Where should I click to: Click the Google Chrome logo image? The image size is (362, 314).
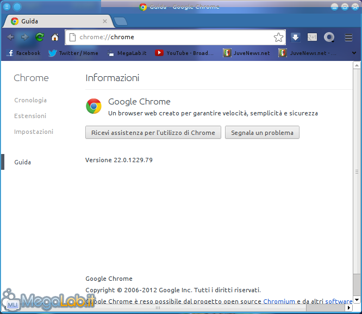point(93,106)
